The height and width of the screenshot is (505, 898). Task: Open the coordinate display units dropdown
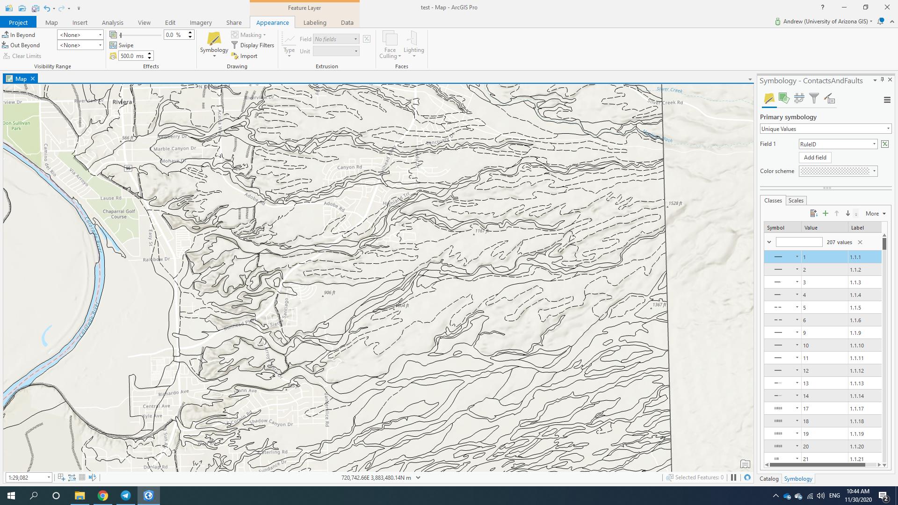(x=418, y=477)
